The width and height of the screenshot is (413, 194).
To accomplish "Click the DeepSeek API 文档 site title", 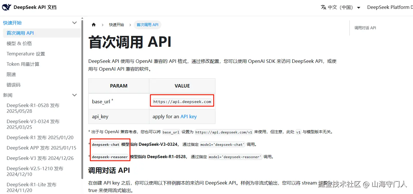I will pos(35,7).
